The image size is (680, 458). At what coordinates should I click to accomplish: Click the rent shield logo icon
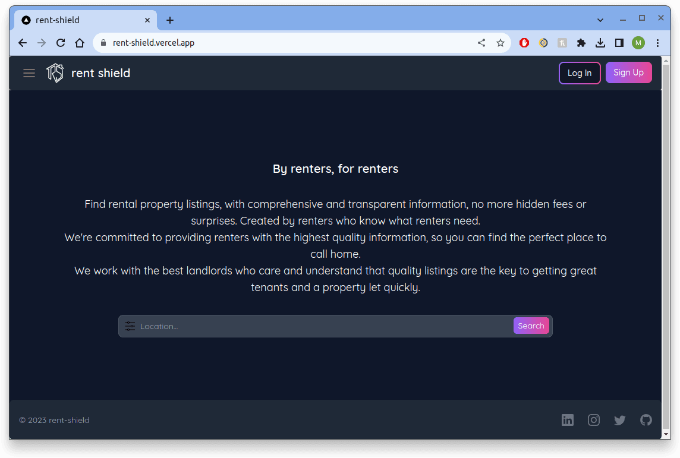(55, 73)
